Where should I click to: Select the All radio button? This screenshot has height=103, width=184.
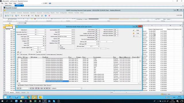(x=59, y=45)
